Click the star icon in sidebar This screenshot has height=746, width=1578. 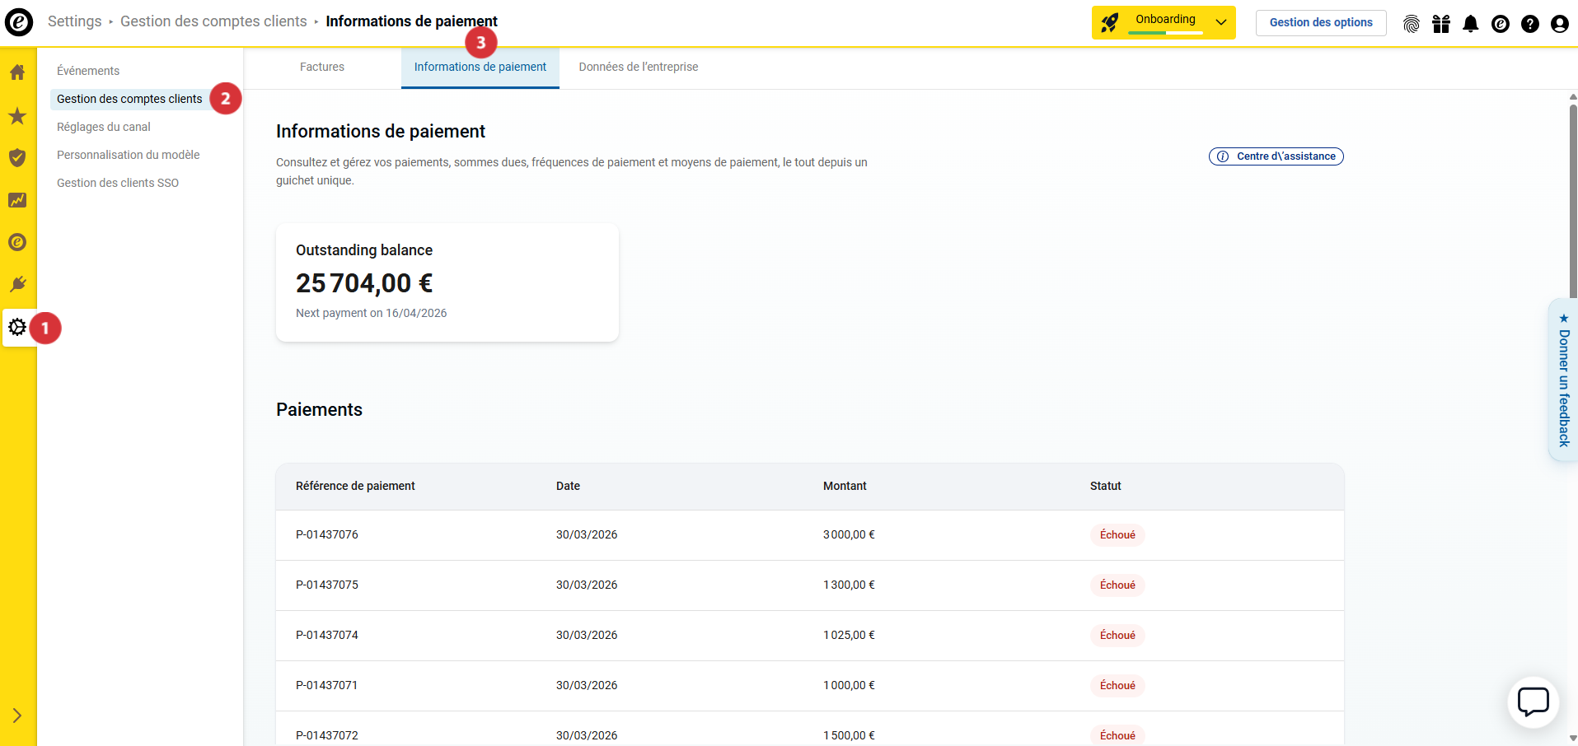pos(17,116)
